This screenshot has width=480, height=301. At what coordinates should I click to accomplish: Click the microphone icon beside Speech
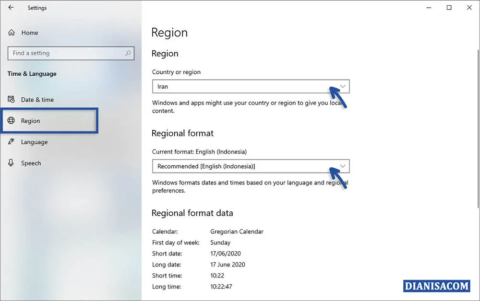pos(12,163)
